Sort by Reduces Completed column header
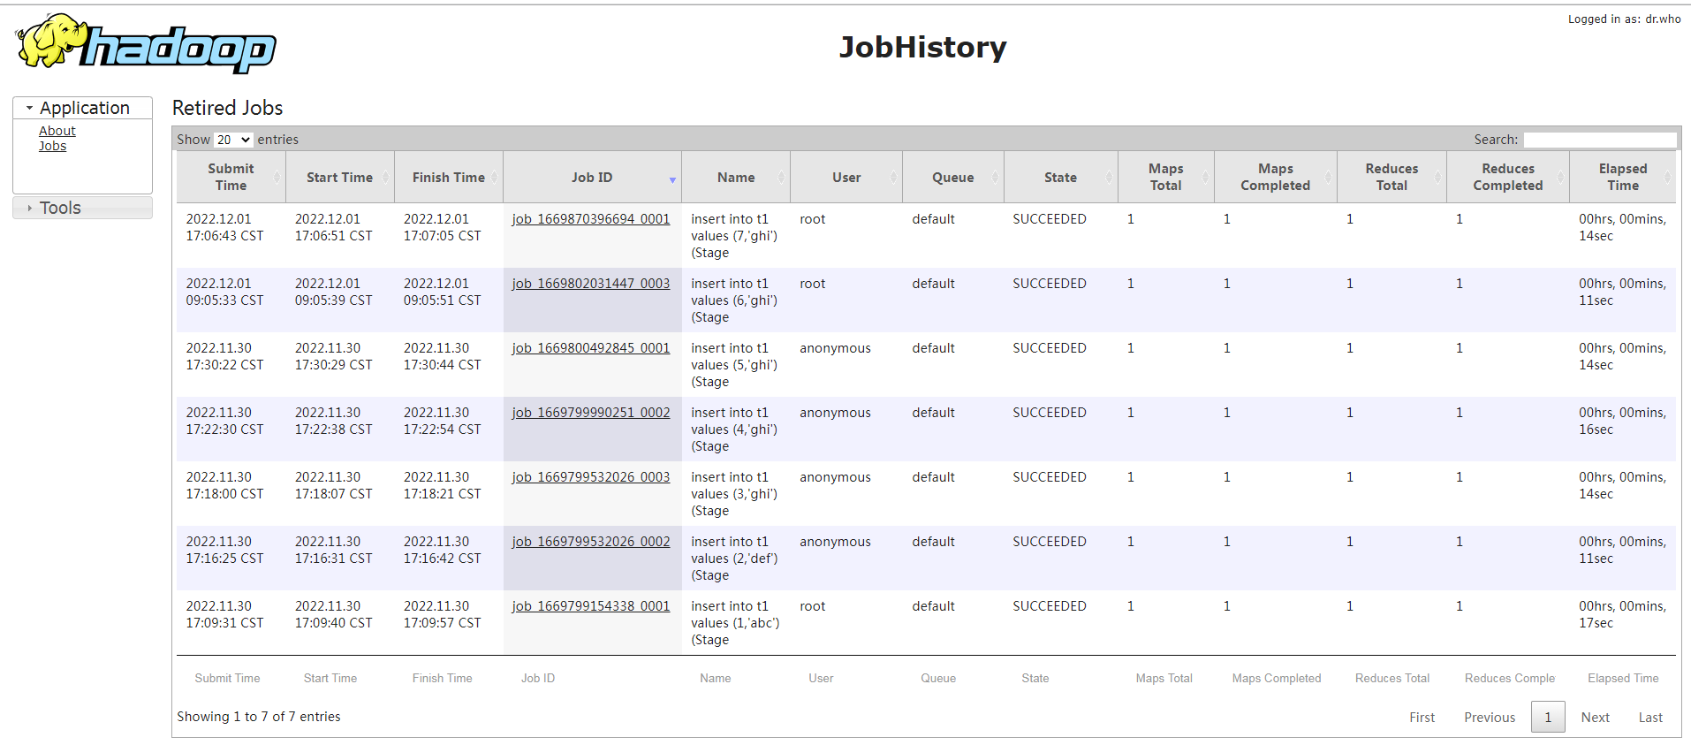The image size is (1691, 745). [x=1507, y=177]
